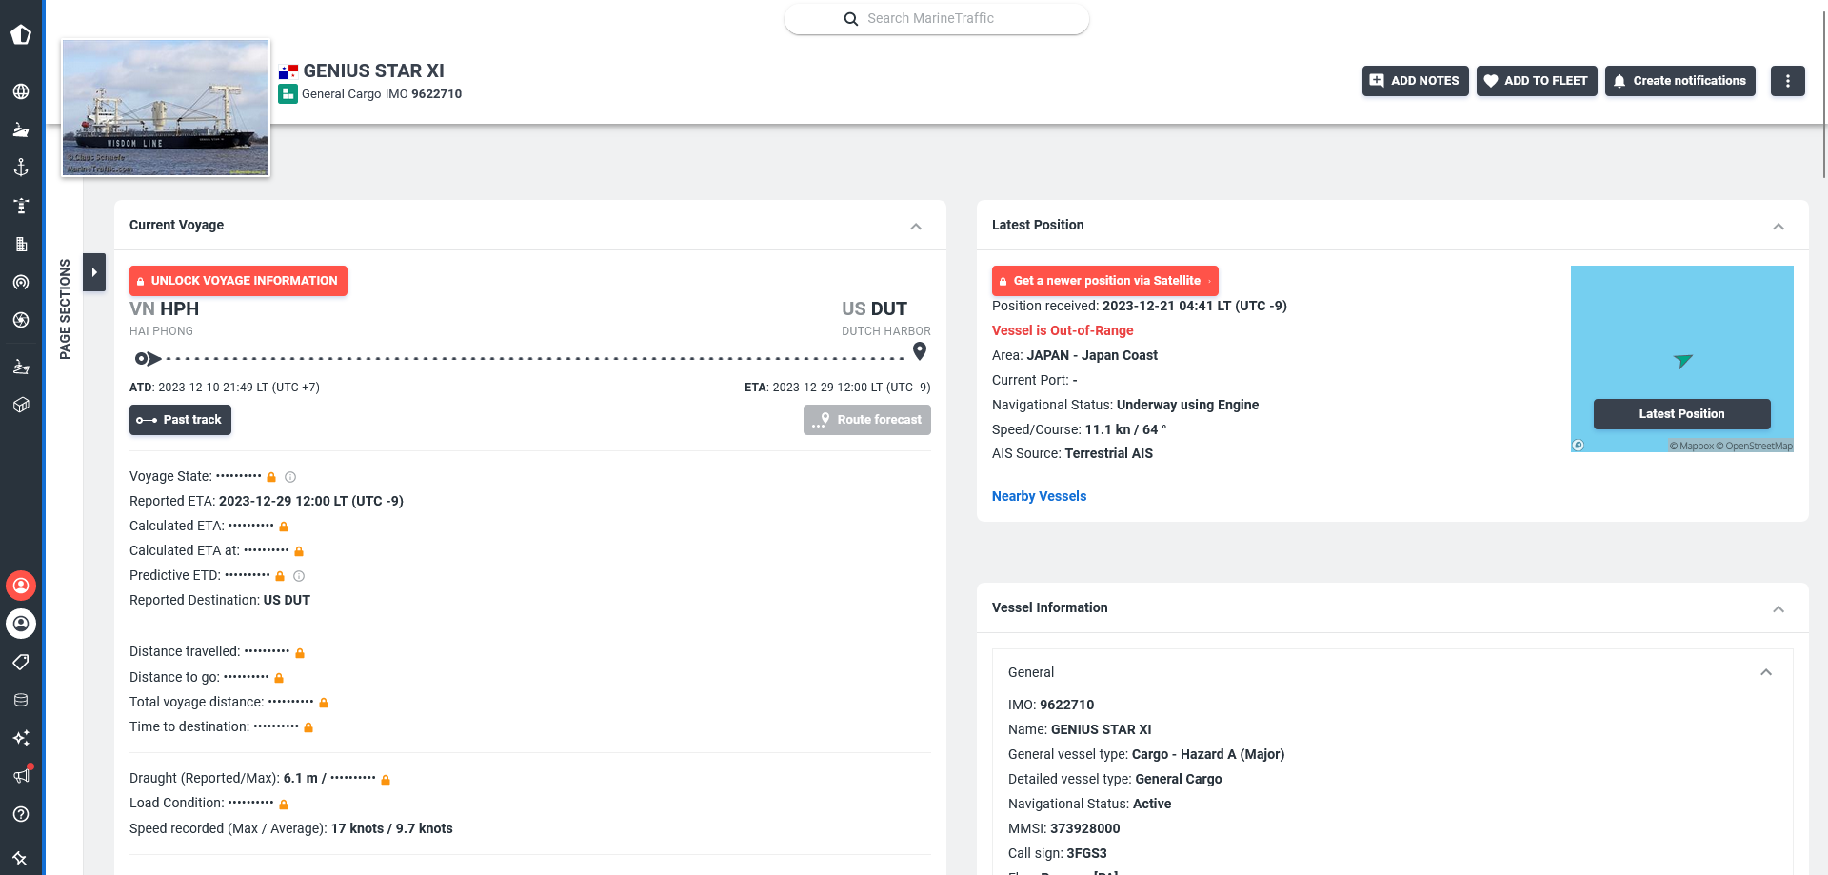Open the companies building icon
This screenshot has width=1828, height=875.
(x=21, y=244)
